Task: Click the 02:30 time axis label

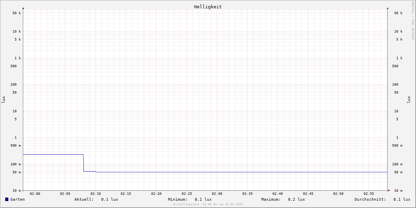Action: point(217,194)
